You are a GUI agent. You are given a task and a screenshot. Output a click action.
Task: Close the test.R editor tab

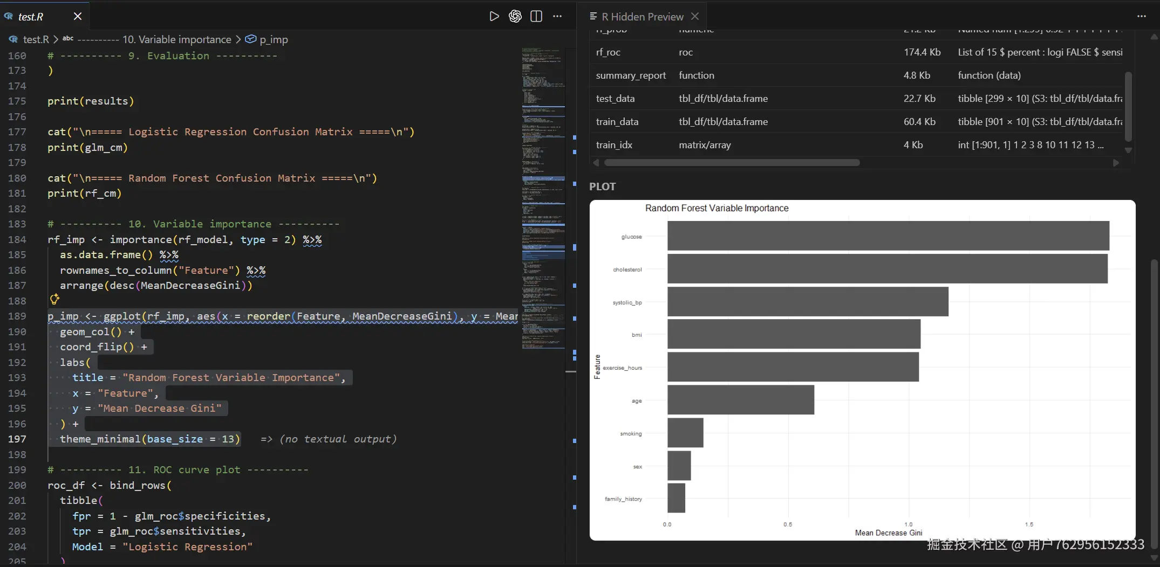[78, 16]
